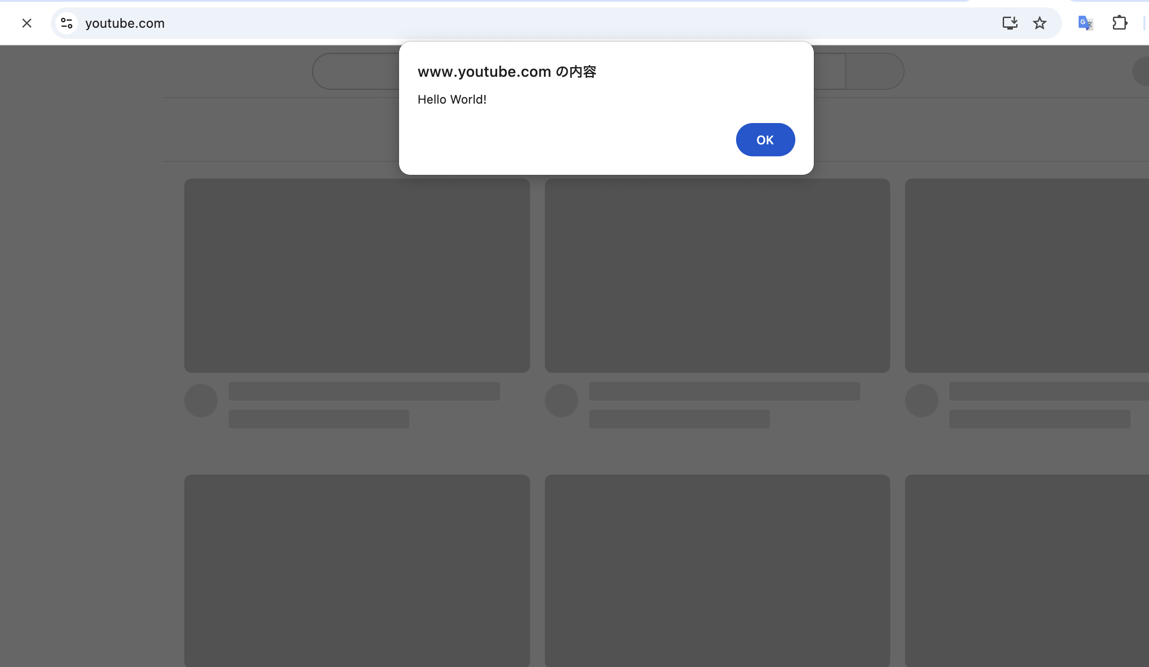This screenshot has height=667, width=1149.
Task: Click the install app icon
Action: (x=1010, y=23)
